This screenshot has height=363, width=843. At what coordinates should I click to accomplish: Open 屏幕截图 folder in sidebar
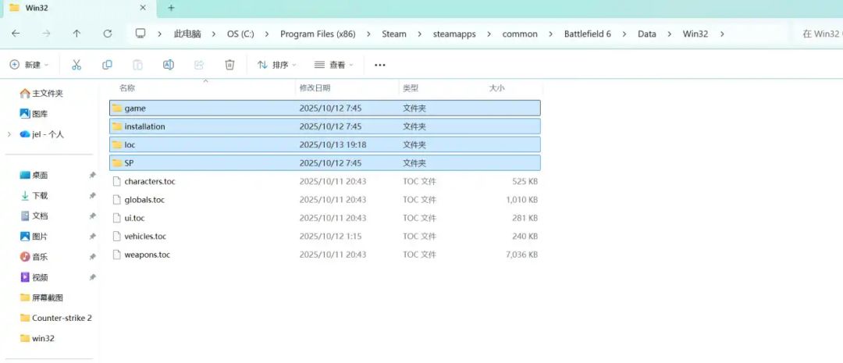41,298
